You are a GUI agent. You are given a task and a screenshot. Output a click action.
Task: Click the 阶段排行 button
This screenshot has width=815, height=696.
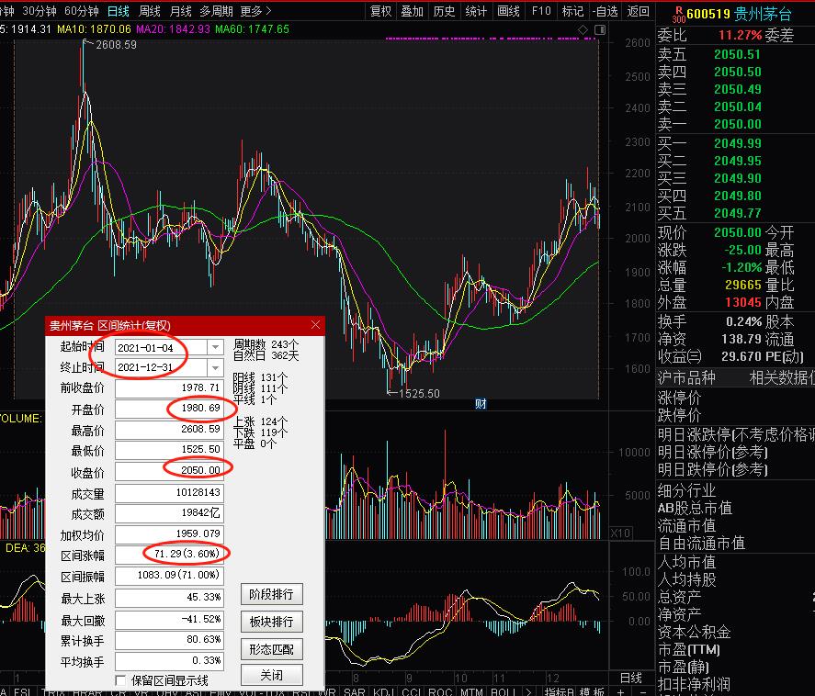click(271, 594)
